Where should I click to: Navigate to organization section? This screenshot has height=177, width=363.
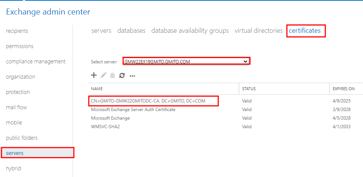[21, 77]
